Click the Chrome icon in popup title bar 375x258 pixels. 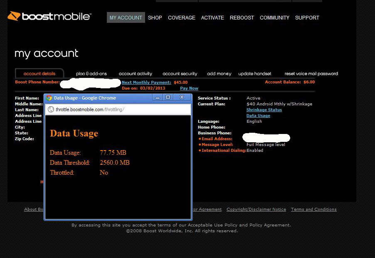pos(49,98)
